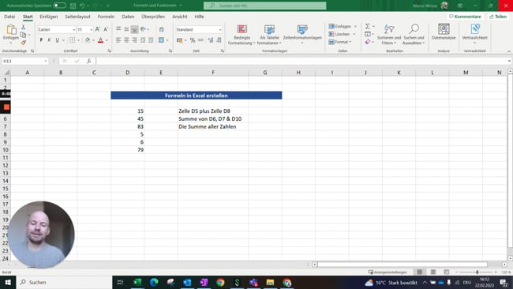
Task: Open the Format cells dropdown
Action: pos(340,42)
